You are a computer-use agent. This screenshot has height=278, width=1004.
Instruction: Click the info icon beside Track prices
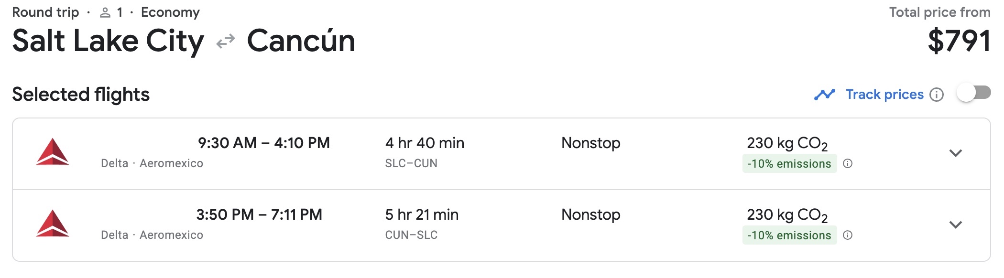point(936,95)
